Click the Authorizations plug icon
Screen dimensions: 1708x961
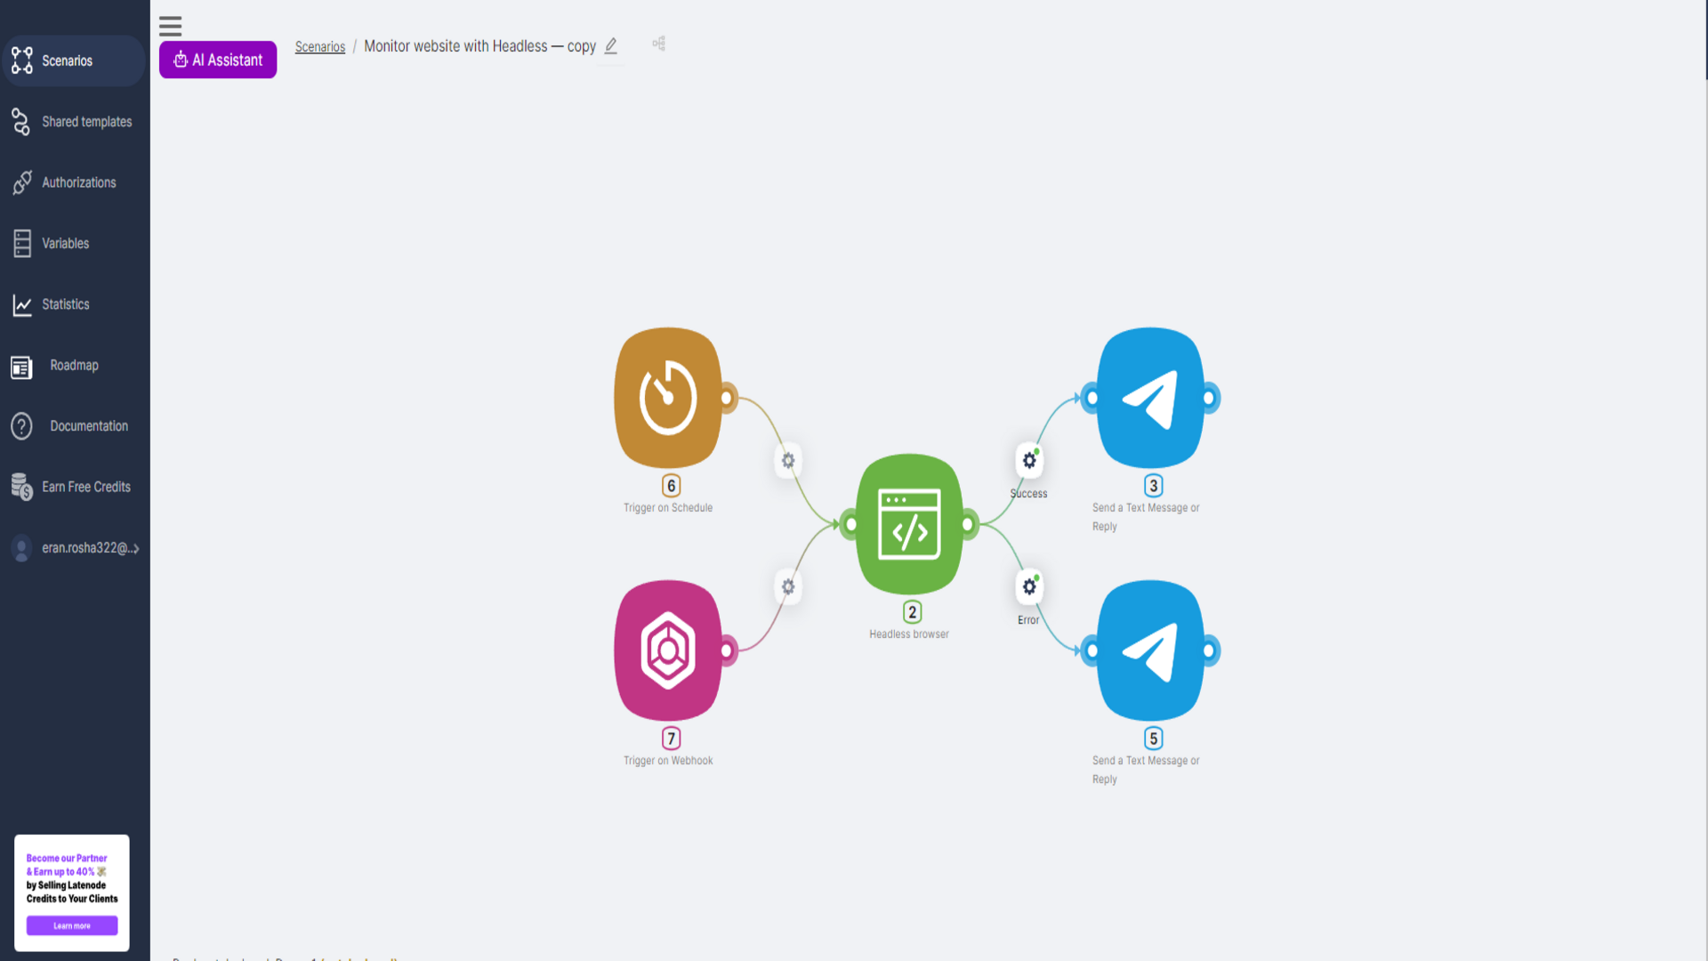click(x=22, y=182)
